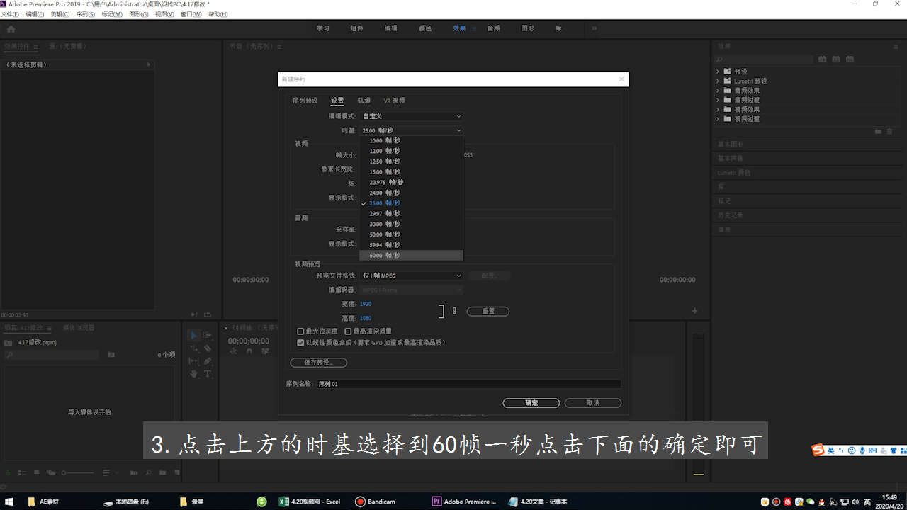Click the YUV Effects filter icon
Screen dimensions: 907x510
(850, 59)
